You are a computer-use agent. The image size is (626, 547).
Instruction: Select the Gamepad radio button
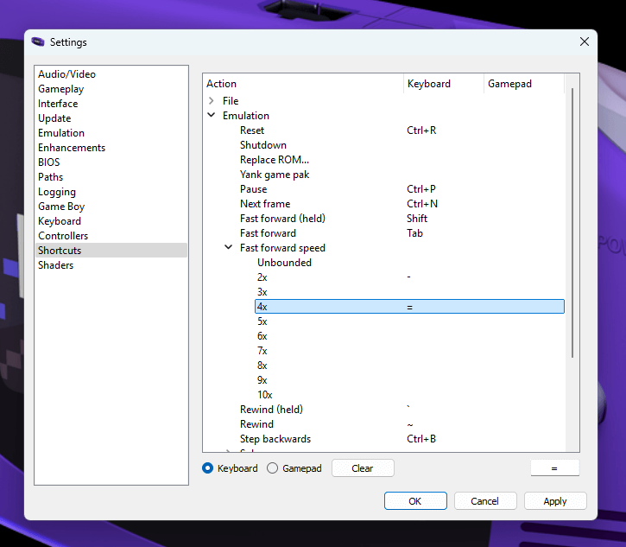pos(273,468)
